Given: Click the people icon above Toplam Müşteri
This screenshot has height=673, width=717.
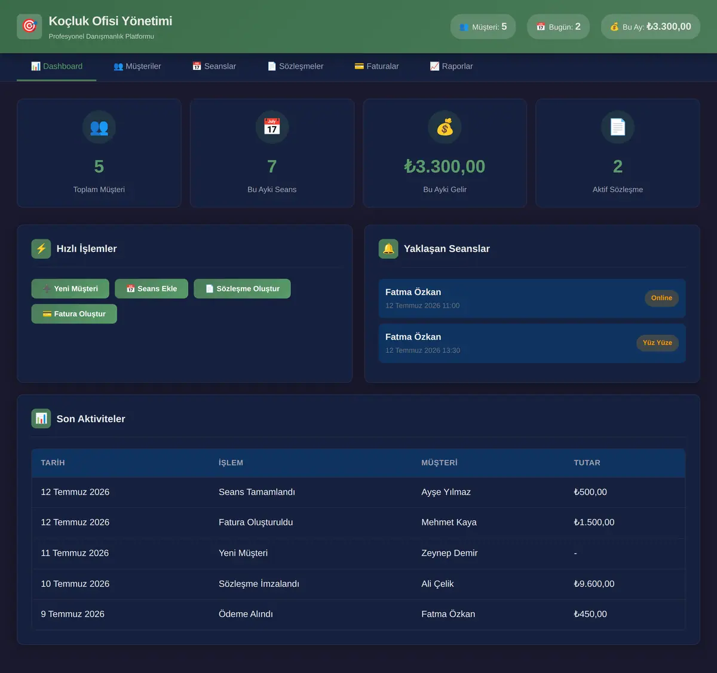Looking at the screenshot, I should pos(99,127).
